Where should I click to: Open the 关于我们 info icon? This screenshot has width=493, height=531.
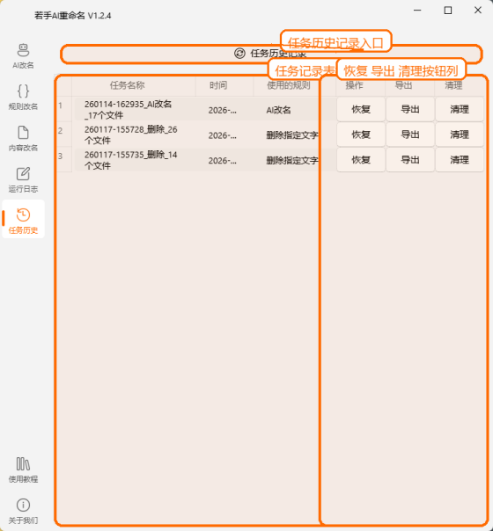pyautogui.click(x=23, y=505)
